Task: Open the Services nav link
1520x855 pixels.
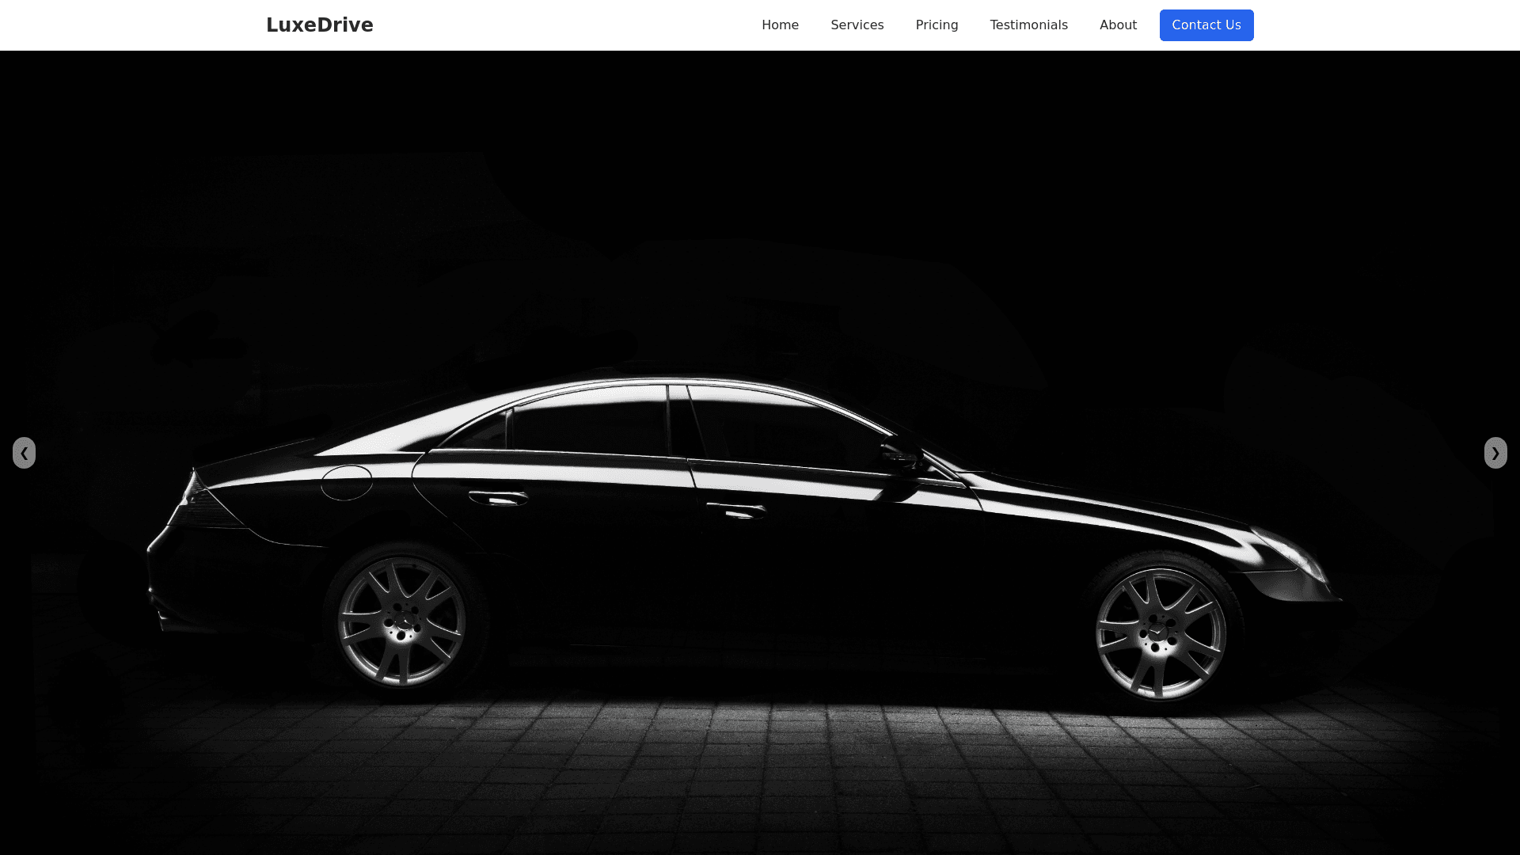Action: pos(857,25)
